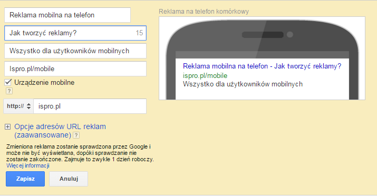This screenshot has width=377, height=196.
Task: Click headline field 'Reklama mobilna na telefon'
Action: point(67,15)
